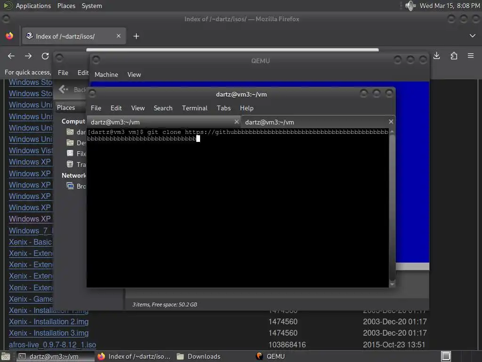
Task: Click the Firefox page load progress bar
Action: (233, 49)
